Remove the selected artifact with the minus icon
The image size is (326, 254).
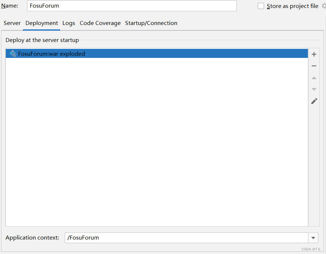(314, 66)
